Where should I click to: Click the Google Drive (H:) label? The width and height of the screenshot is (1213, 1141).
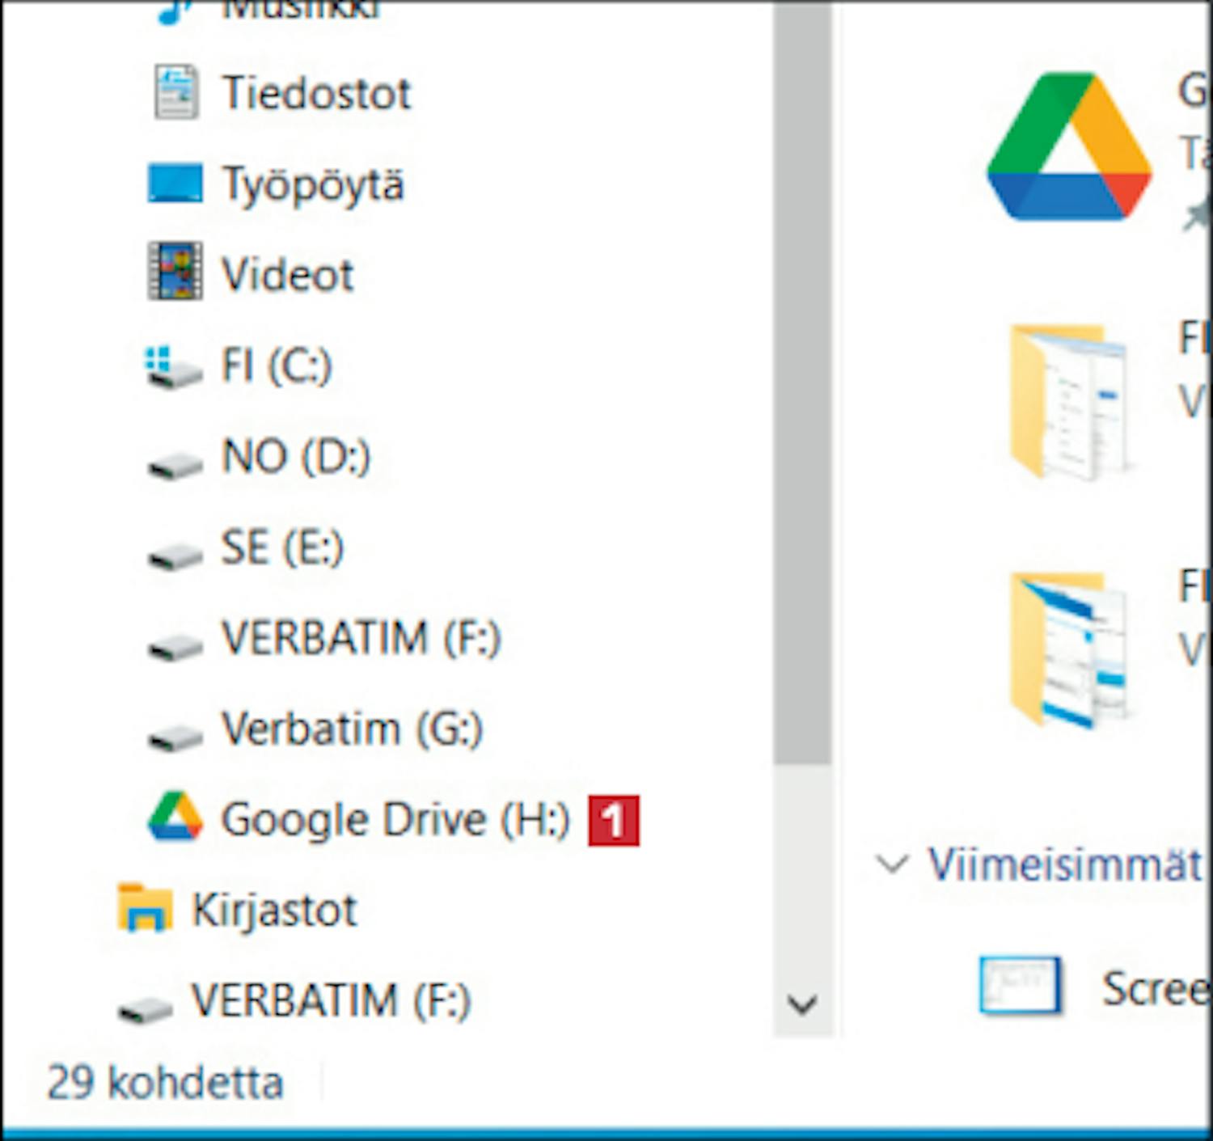(395, 819)
